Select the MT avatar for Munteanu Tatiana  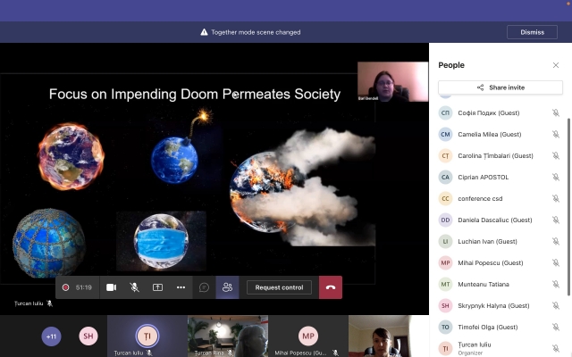point(445,284)
